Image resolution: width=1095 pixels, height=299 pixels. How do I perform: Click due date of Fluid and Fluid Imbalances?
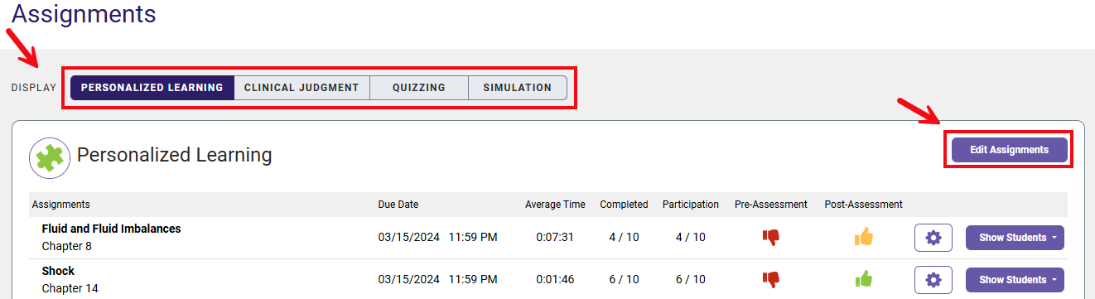[x=438, y=238]
